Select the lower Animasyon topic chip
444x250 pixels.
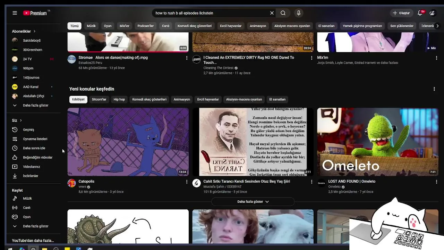182,99
